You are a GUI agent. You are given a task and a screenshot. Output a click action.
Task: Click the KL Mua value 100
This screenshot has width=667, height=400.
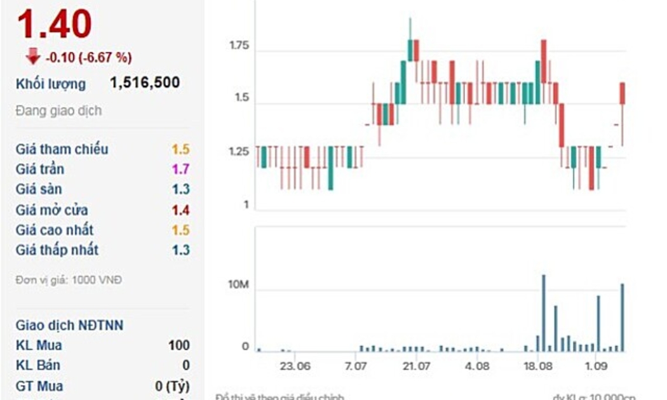click(179, 345)
